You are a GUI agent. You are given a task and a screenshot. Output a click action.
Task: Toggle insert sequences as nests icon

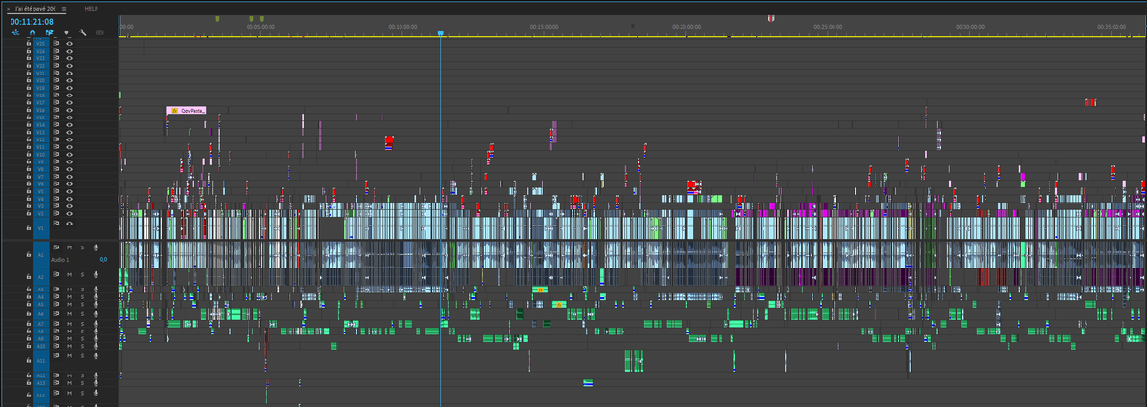coord(15,32)
